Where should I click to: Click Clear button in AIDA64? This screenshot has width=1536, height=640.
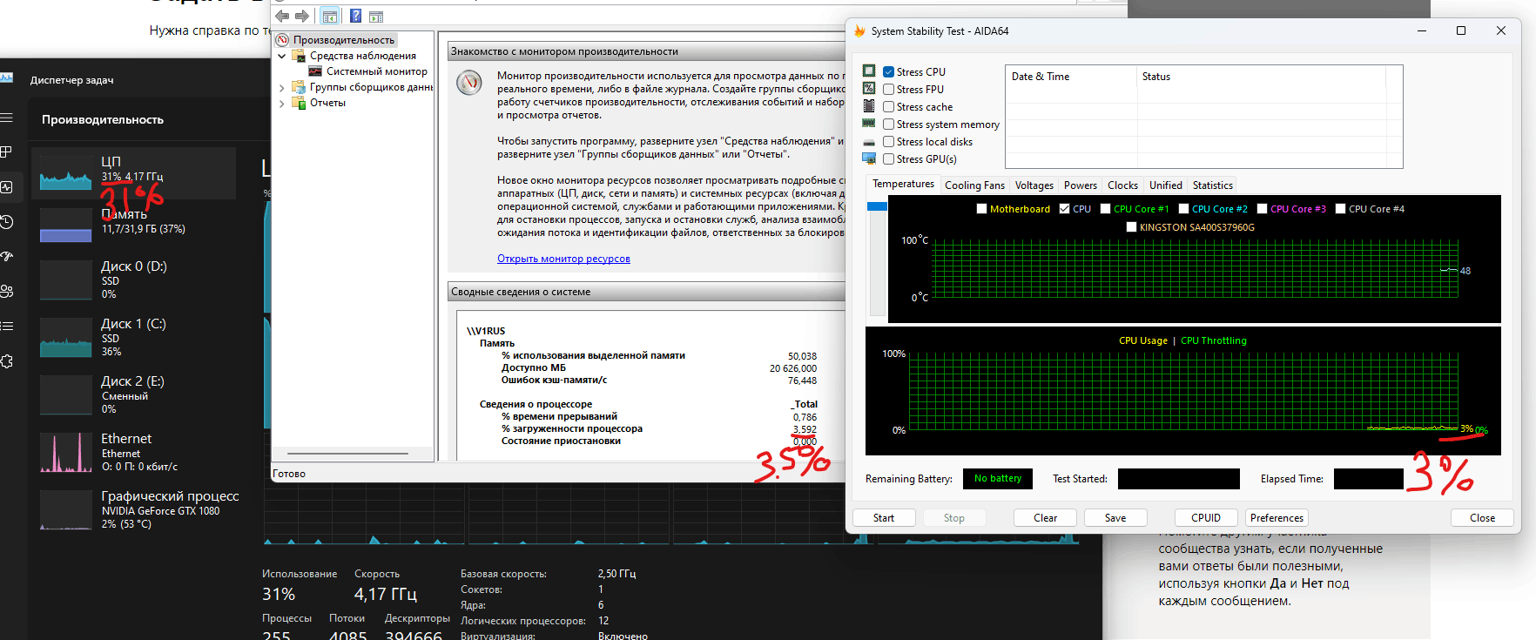[x=1046, y=518]
